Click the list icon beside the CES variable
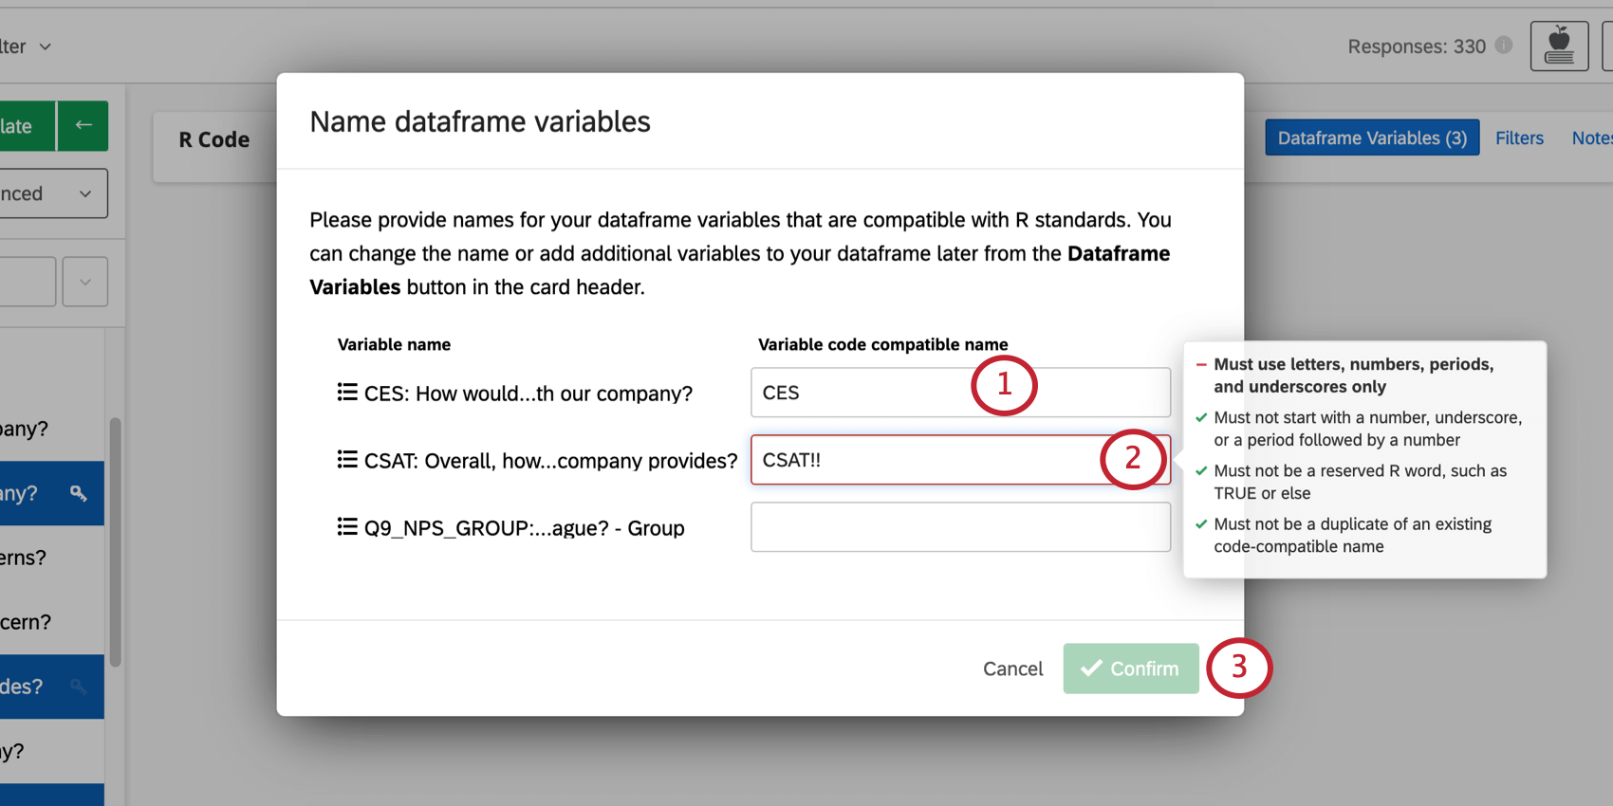This screenshot has width=1613, height=806. [x=347, y=393]
